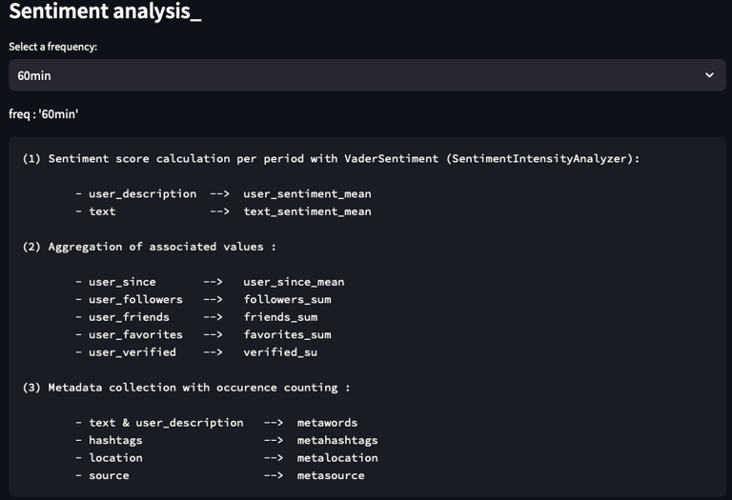Click 'followers_sum' in the code block

click(x=287, y=299)
